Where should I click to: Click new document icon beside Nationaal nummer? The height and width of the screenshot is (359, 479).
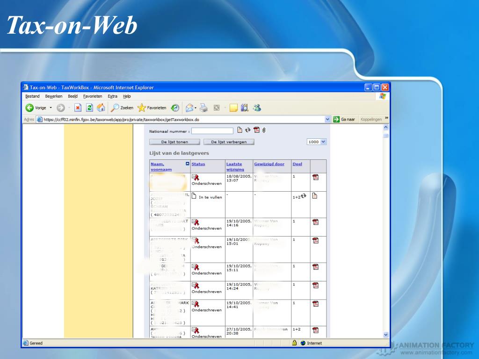tap(240, 130)
